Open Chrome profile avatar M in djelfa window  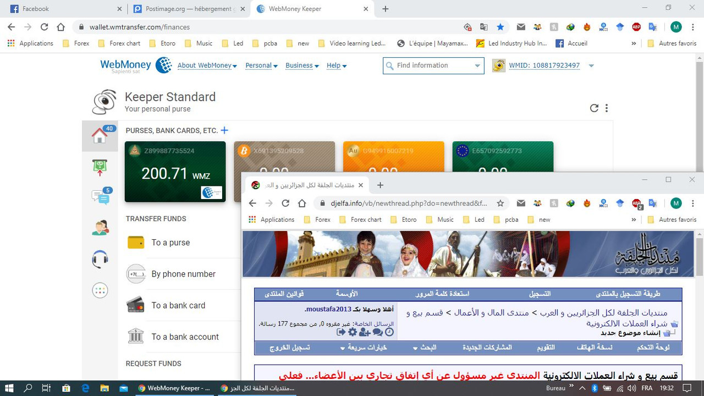(676, 203)
